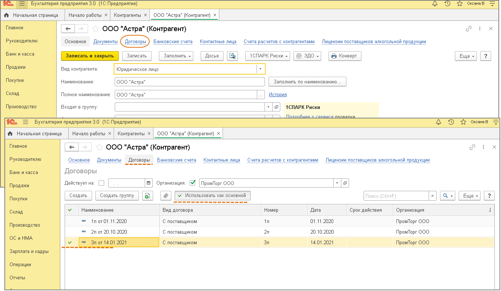Open the ЭДО dropdown menu
Viewport: 501px width, 291px height.
point(307,56)
